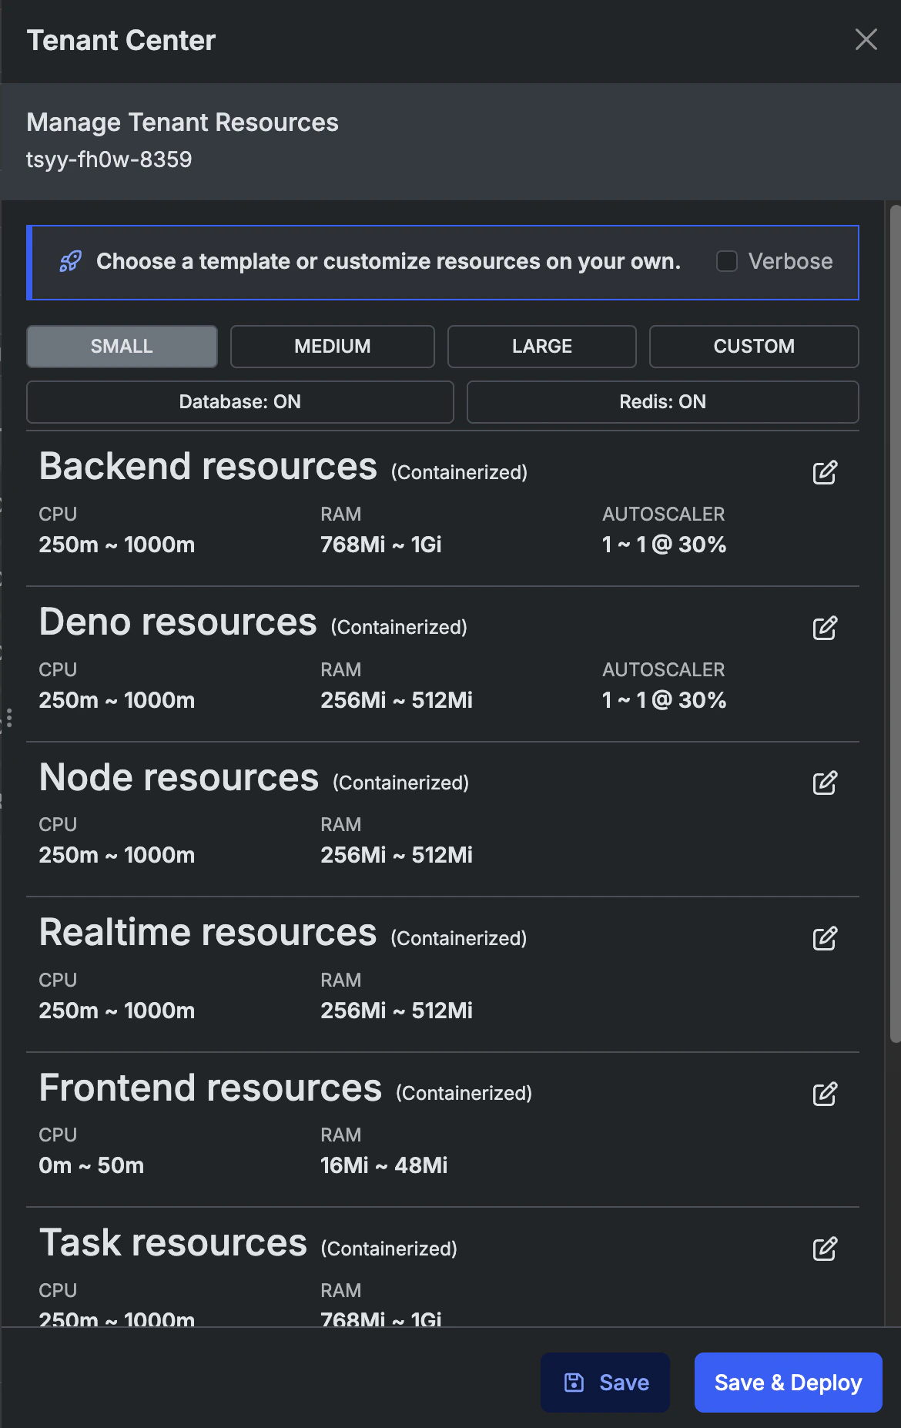Viewport: 901px width, 1428px height.
Task: Open the Task resources edit icon
Action: point(825,1249)
